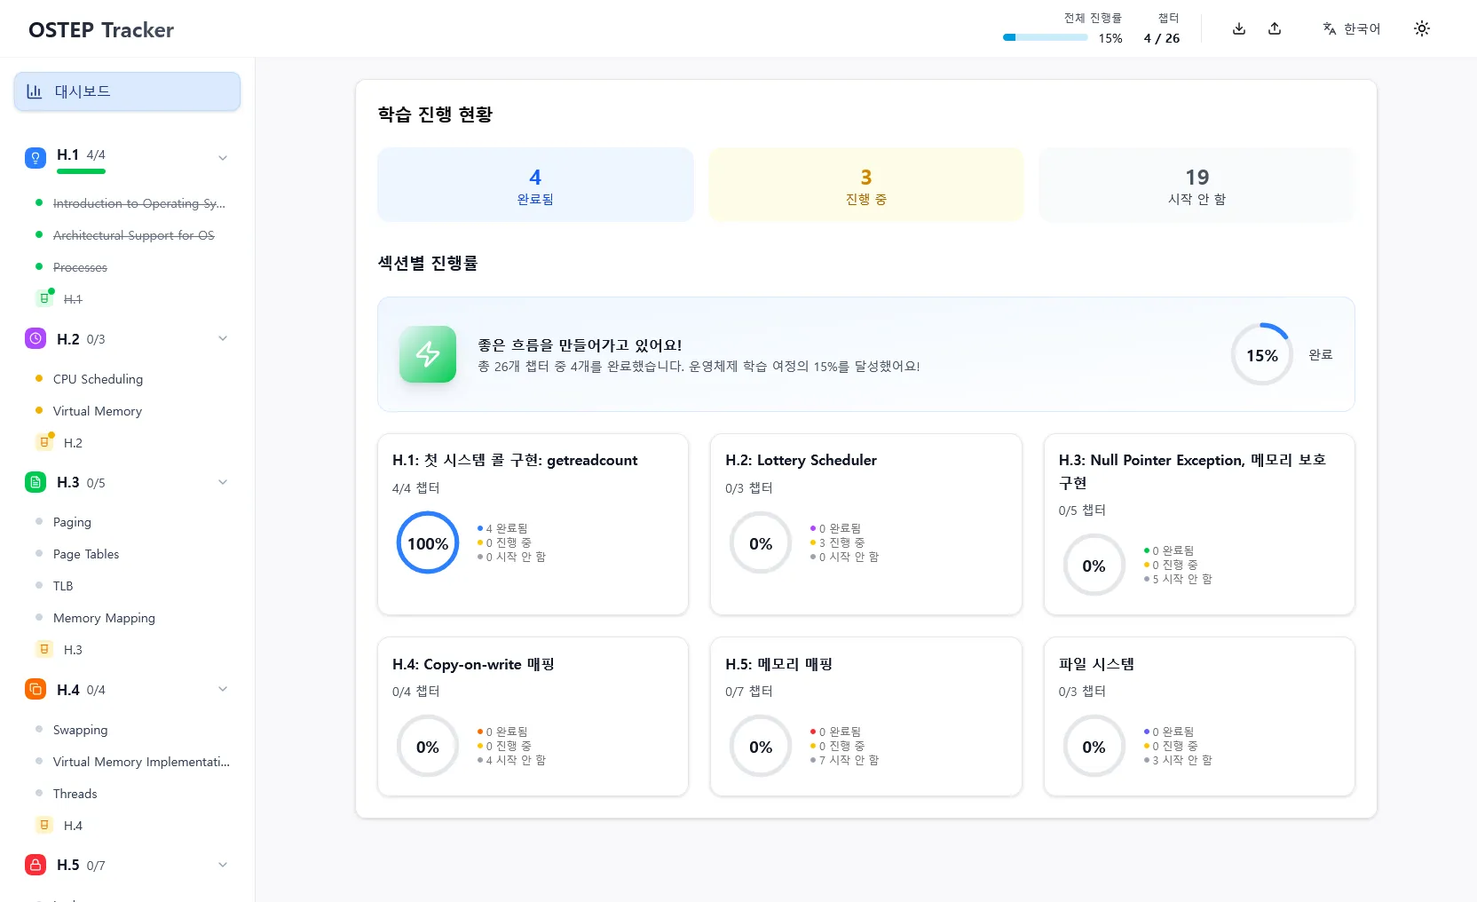
Task: Click the 19 시작 안 함 stat card
Action: coord(1197,185)
